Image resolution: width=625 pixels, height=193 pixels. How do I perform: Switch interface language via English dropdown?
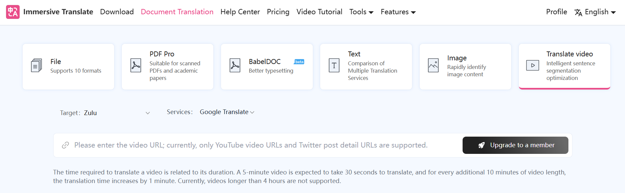coord(600,12)
